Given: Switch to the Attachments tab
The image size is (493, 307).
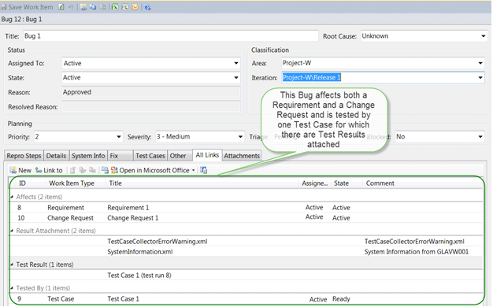Looking at the screenshot, I should point(242,156).
